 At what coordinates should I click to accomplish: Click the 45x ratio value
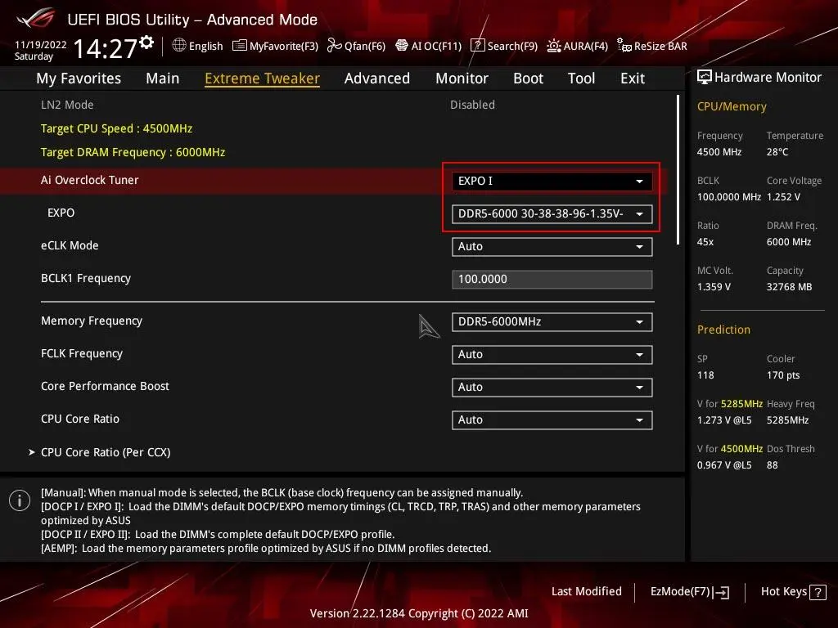click(x=705, y=242)
